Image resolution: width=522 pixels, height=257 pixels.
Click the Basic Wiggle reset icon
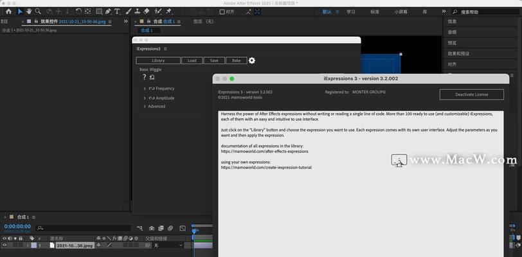[x=152, y=77]
